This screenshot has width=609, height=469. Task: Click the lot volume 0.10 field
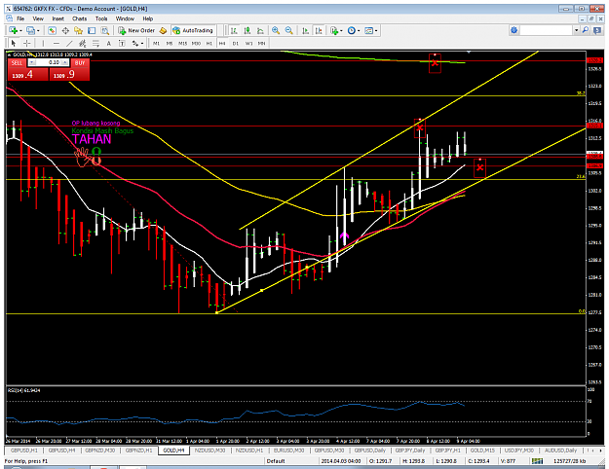[x=49, y=62]
